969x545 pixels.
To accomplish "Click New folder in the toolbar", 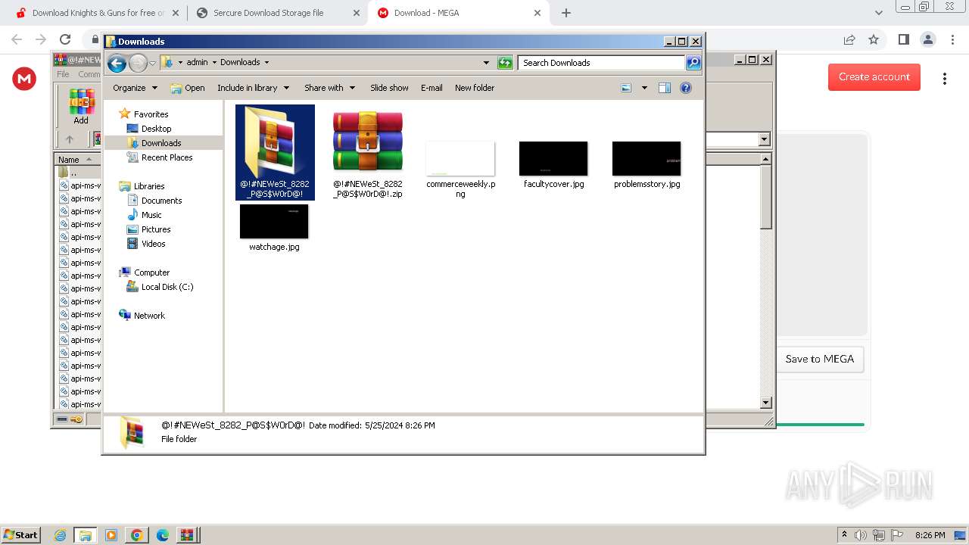I will [x=475, y=88].
